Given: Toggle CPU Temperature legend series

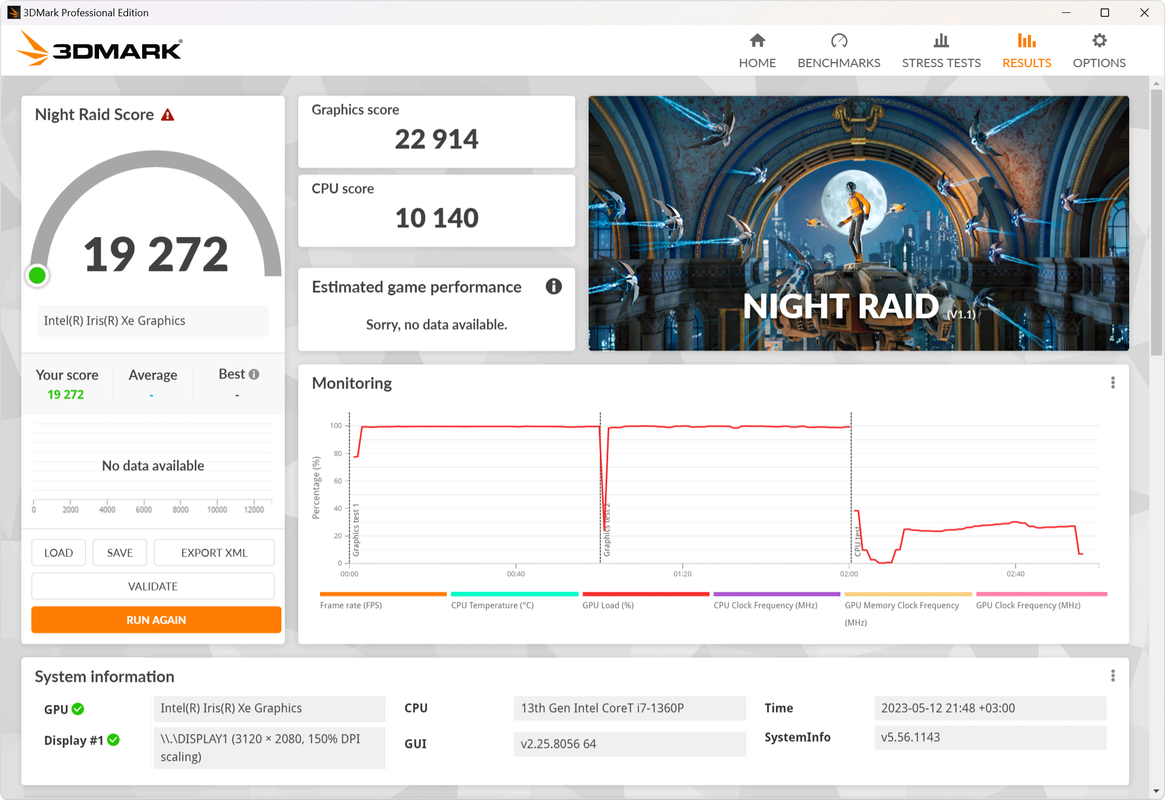Looking at the screenshot, I should pos(492,605).
